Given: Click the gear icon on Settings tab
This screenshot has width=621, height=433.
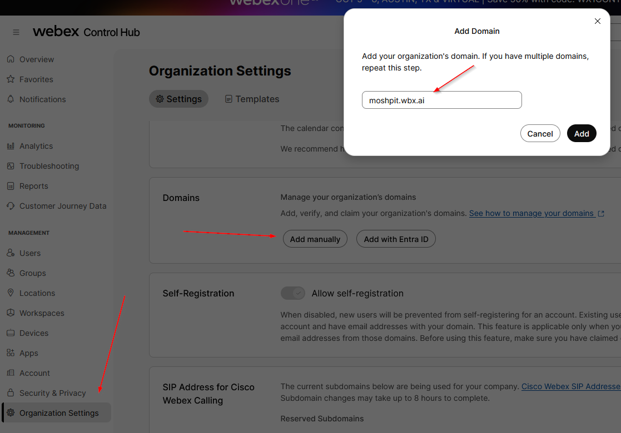Looking at the screenshot, I should coord(160,99).
